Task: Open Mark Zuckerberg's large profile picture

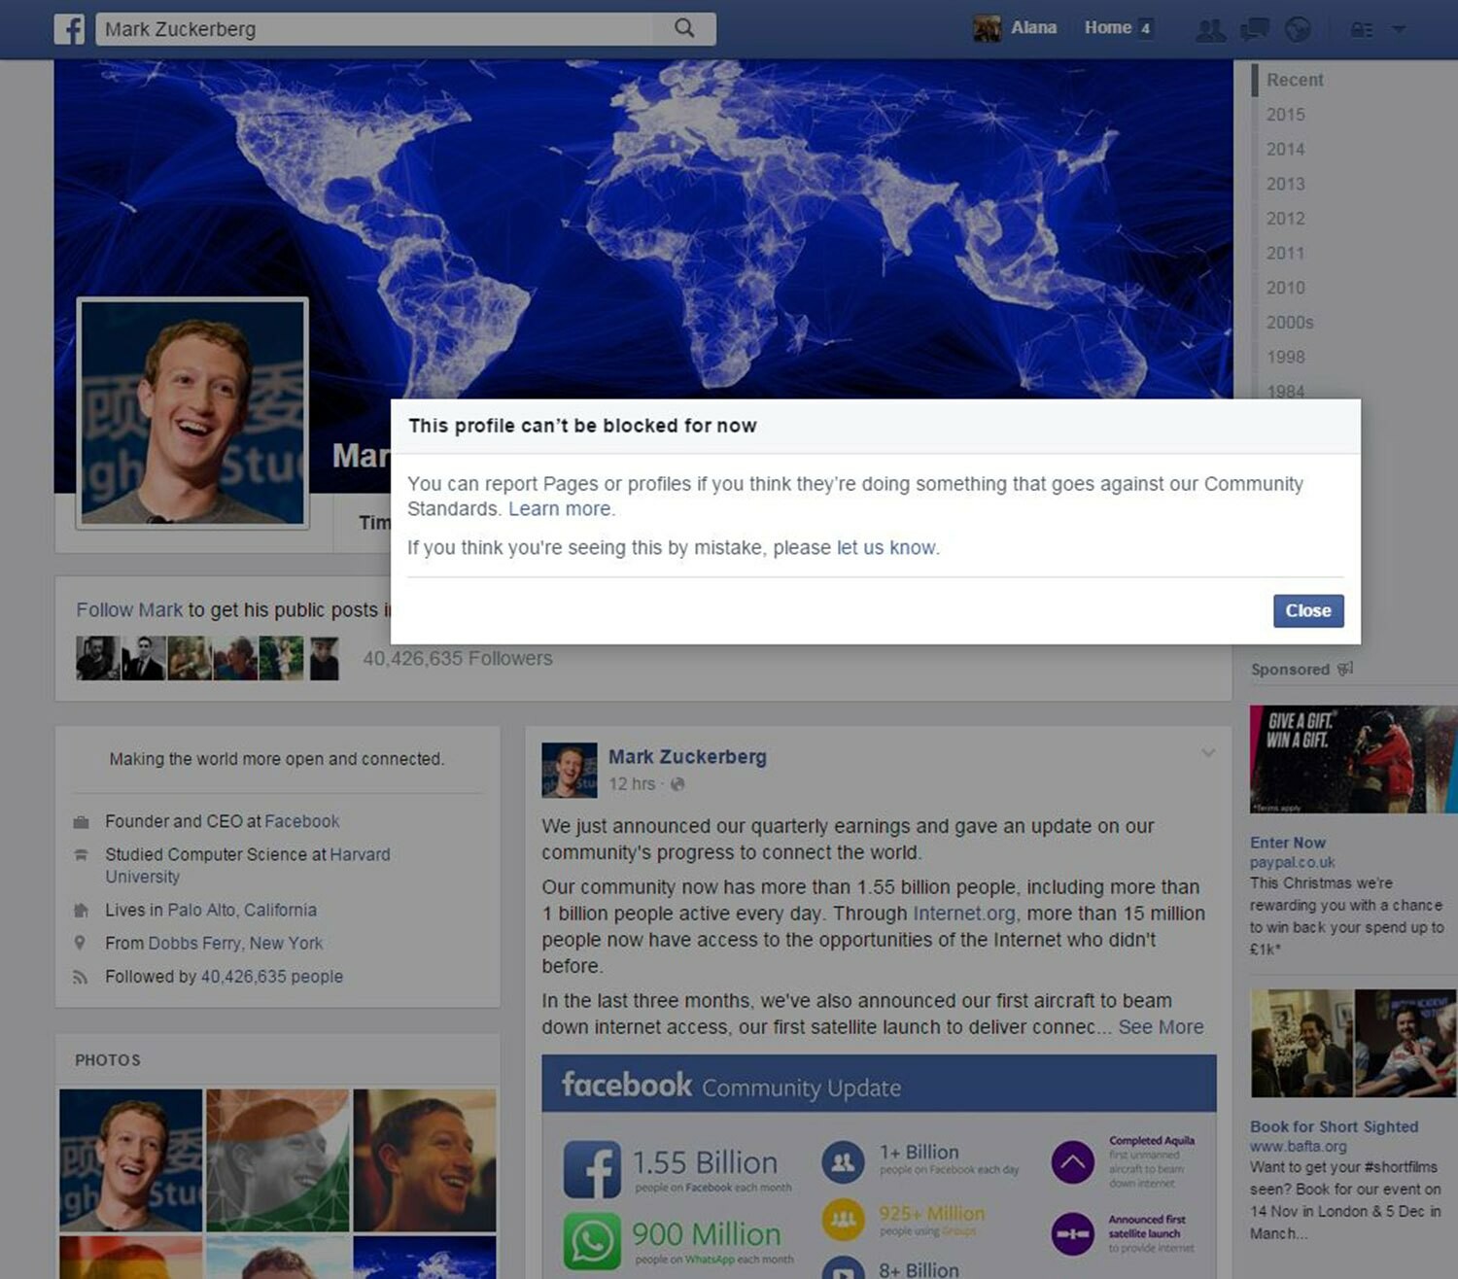Action: [x=192, y=413]
